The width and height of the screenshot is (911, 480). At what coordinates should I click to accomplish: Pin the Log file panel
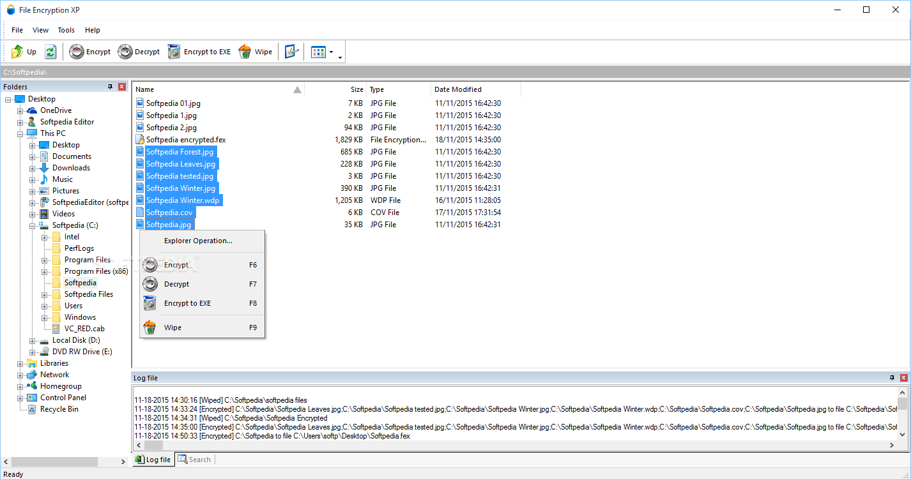892,378
